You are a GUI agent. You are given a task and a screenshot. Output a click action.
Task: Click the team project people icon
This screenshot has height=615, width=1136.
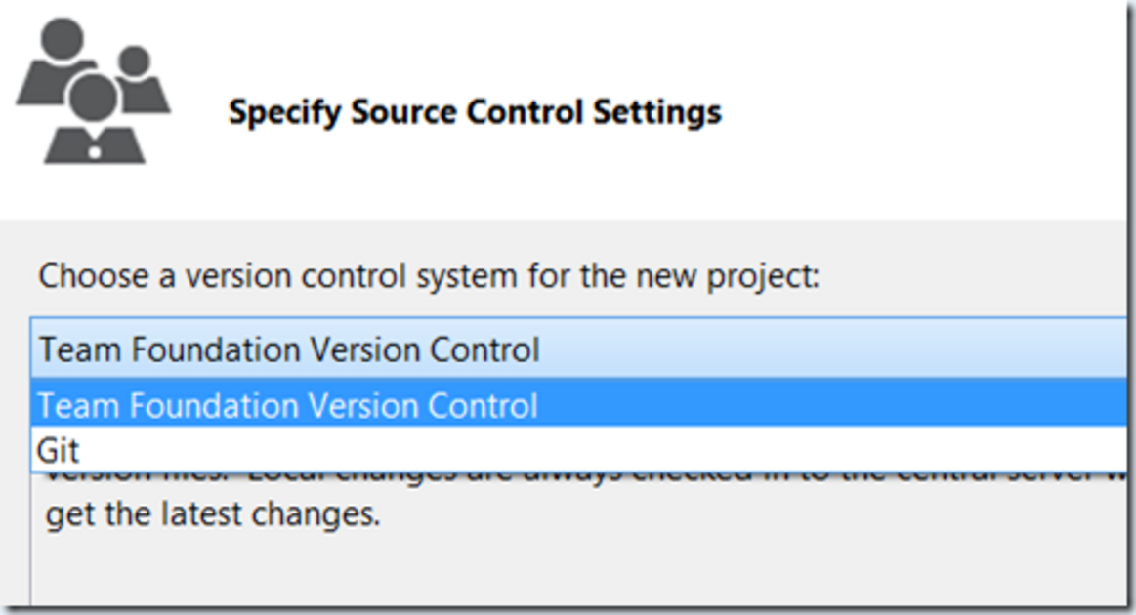point(94,91)
